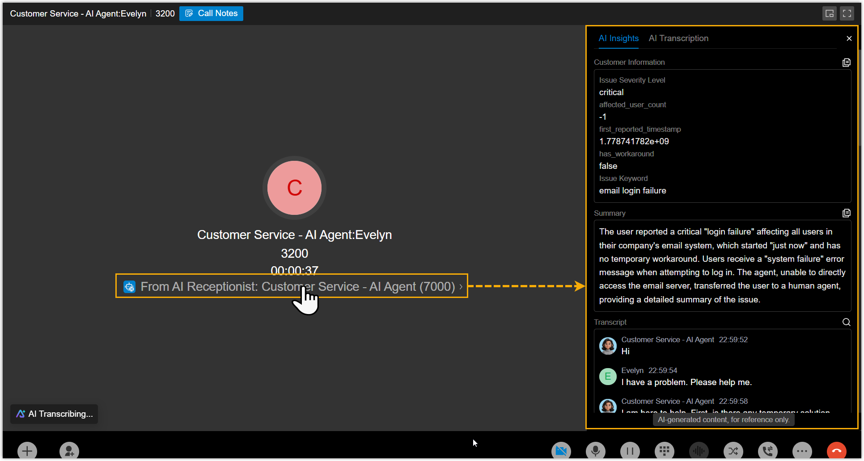Copy the Summary text
The height and width of the screenshot is (461, 864).
pos(847,213)
